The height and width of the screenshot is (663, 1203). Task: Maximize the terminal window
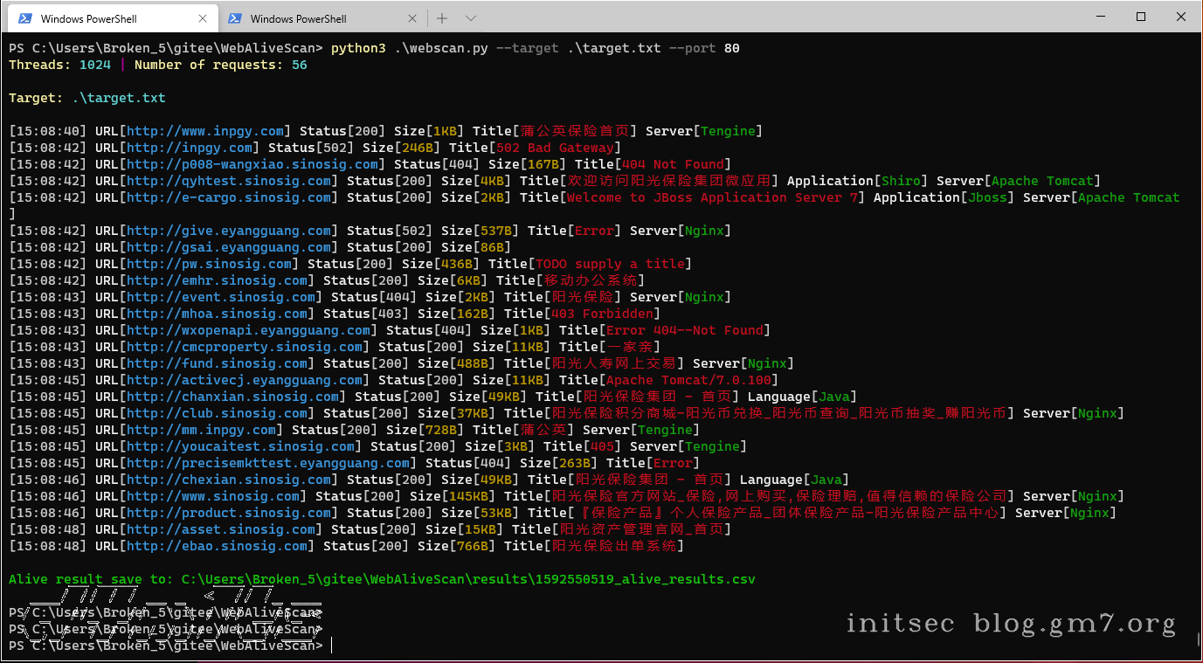click(1141, 17)
